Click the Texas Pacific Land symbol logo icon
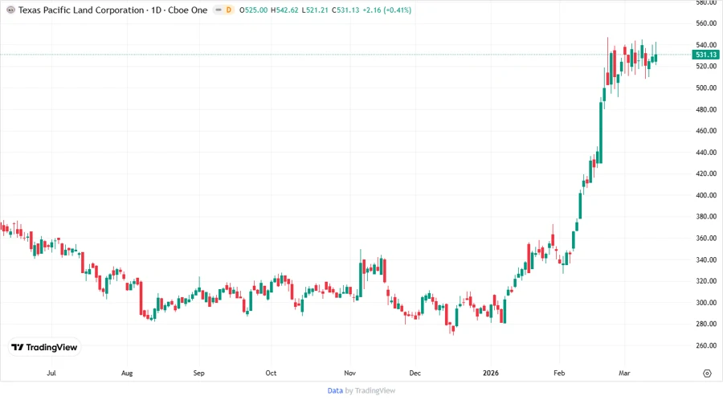The height and width of the screenshot is (400, 723). (x=10, y=10)
